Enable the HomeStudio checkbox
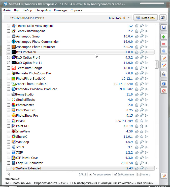This screenshot has height=187, width=170. pos(9,95)
